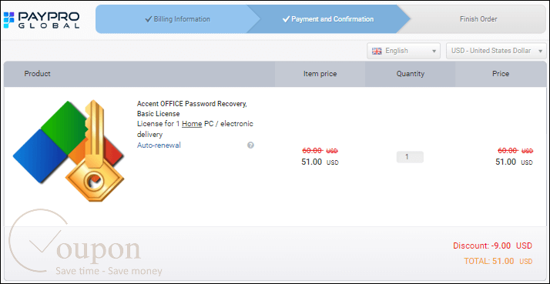Click the Quantity column header
The image size is (550, 284).
410,74
